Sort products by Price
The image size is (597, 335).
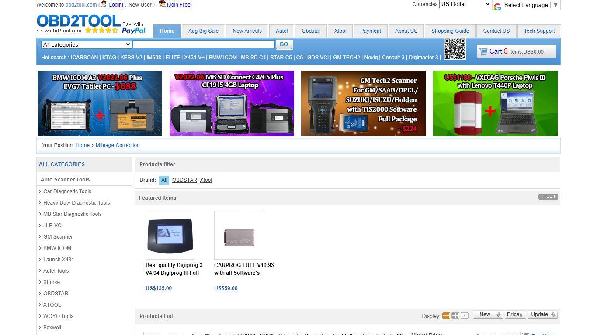tap(516, 314)
